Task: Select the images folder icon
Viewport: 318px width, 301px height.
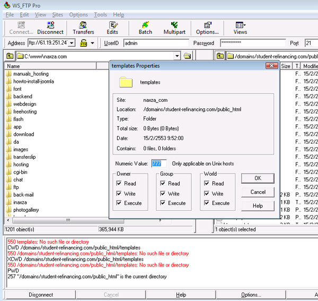Action: pos(8,149)
